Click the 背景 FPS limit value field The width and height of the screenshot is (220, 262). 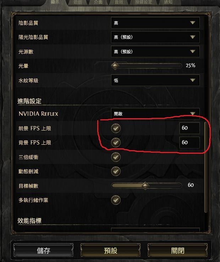click(x=189, y=142)
